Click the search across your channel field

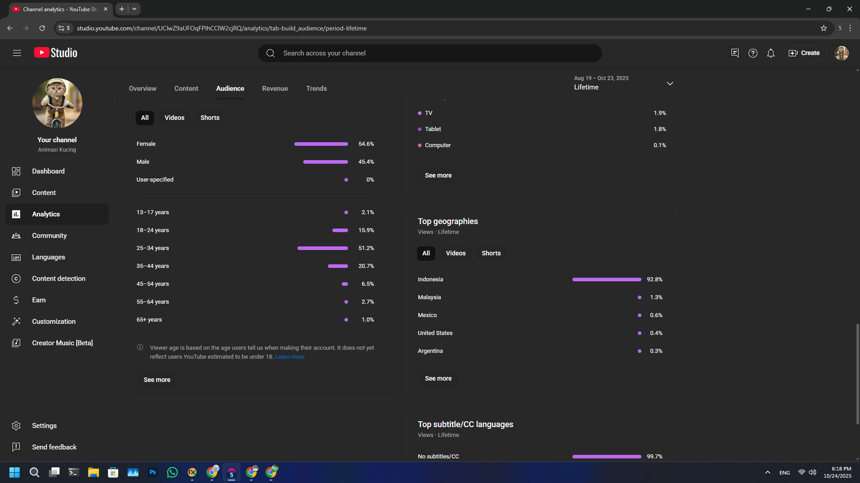430,53
